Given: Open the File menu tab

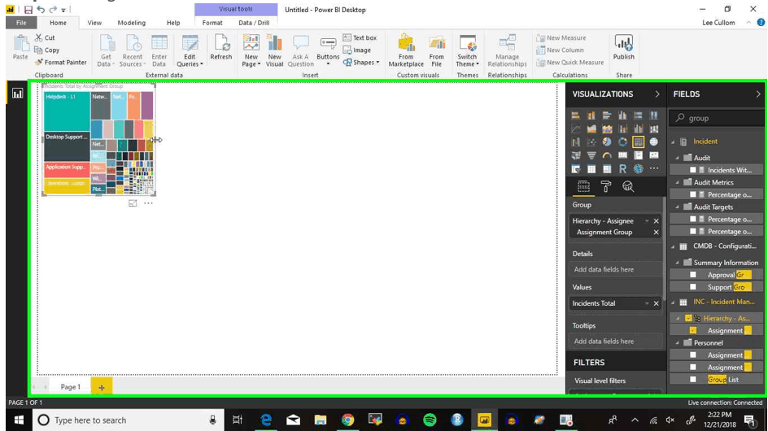Looking at the screenshot, I should coord(21,23).
